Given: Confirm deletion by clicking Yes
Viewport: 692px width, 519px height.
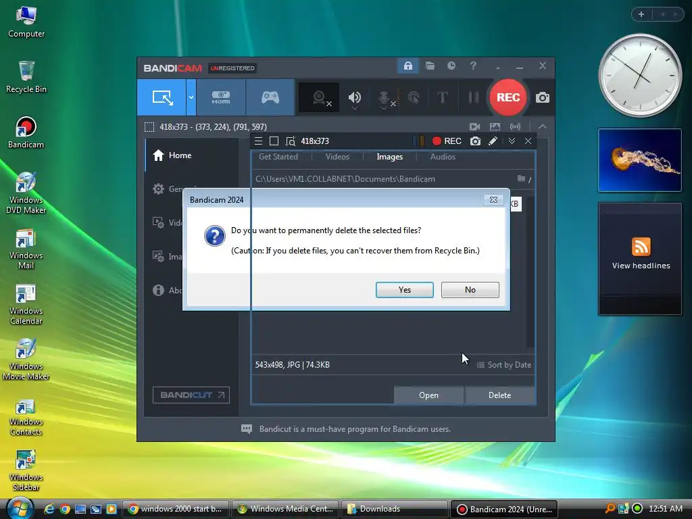Looking at the screenshot, I should click(404, 290).
